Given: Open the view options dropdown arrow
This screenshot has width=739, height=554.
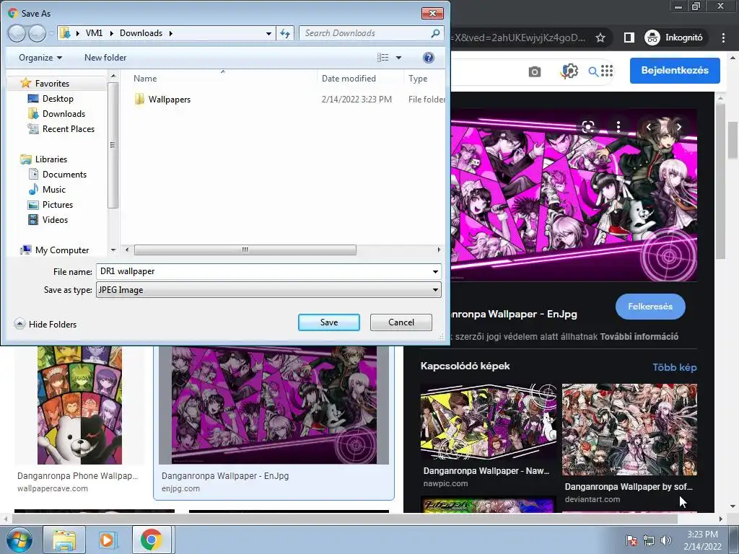Looking at the screenshot, I should click(x=398, y=58).
